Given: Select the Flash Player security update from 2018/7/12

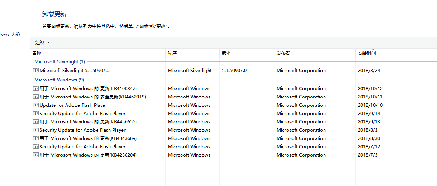Looking at the screenshot, I should tap(82, 147).
